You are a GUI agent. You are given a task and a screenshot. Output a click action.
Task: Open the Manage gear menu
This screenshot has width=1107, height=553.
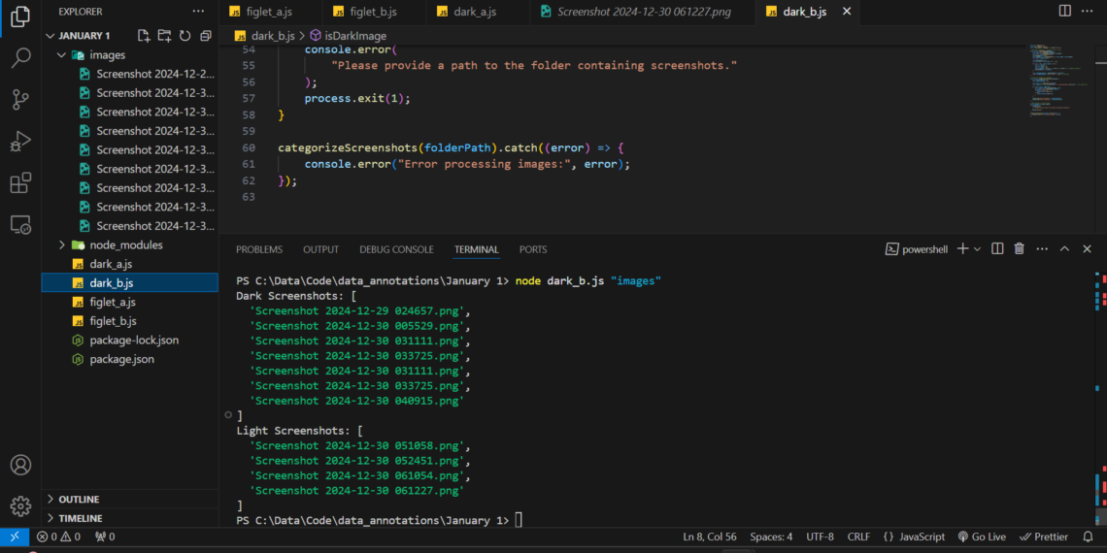(20, 505)
